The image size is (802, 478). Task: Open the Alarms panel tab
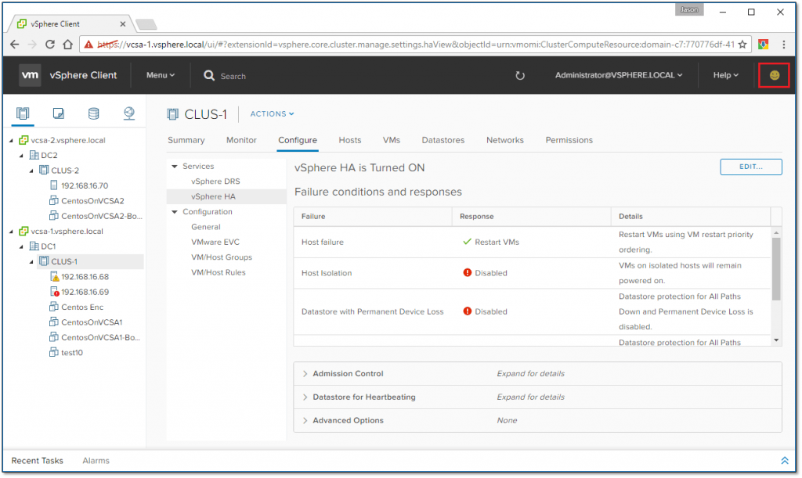point(96,461)
